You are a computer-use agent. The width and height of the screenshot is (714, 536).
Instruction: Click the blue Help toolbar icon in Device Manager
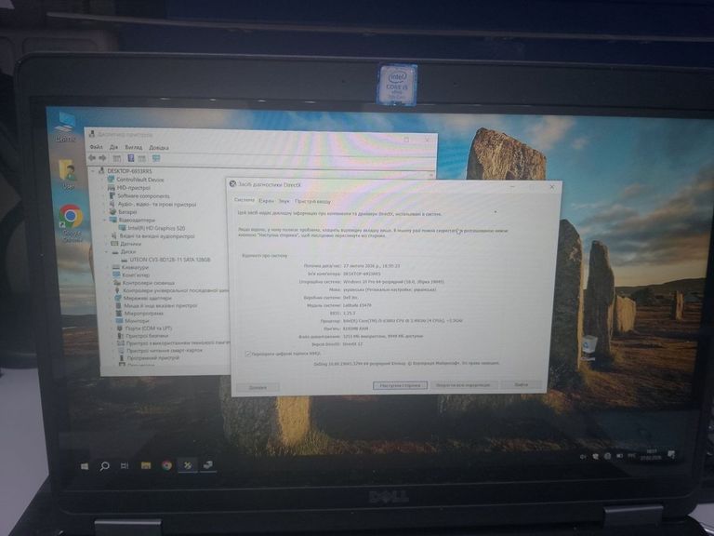click(131, 158)
